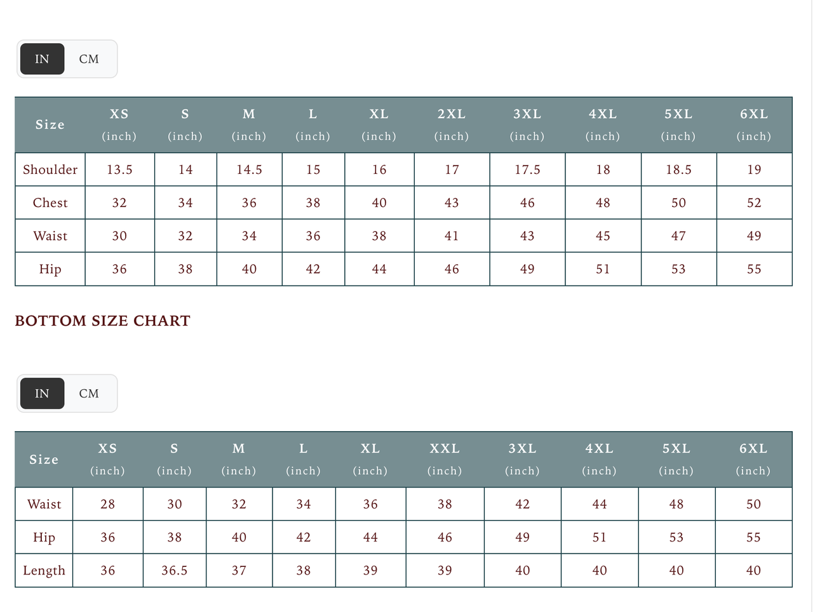Click the length value 37 cell

point(239,570)
